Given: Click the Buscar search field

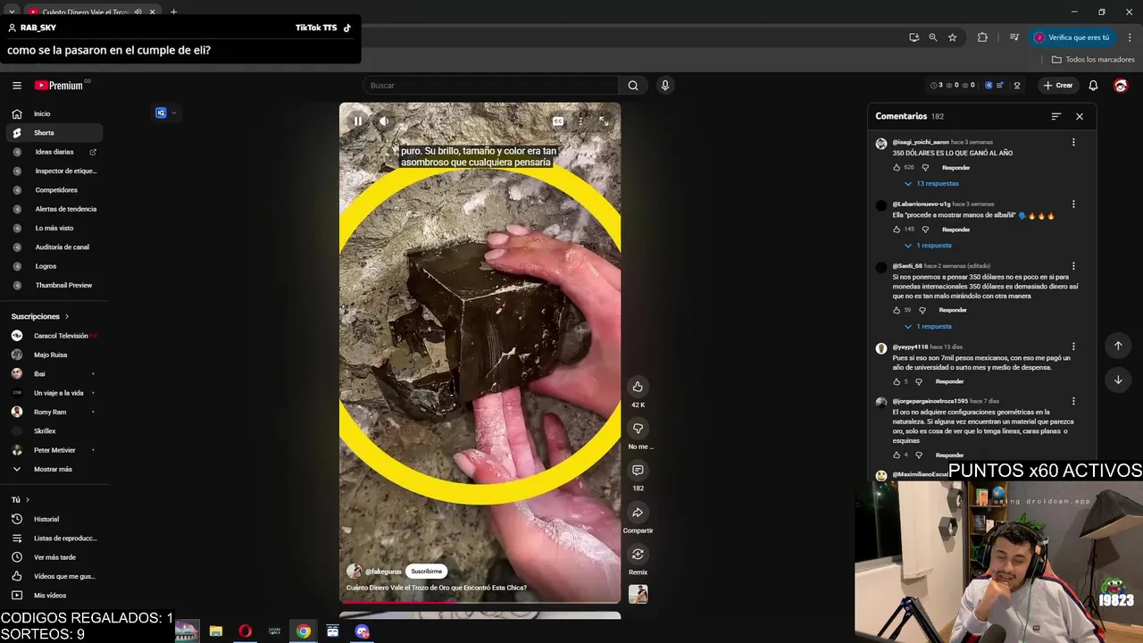Looking at the screenshot, I should [490, 86].
